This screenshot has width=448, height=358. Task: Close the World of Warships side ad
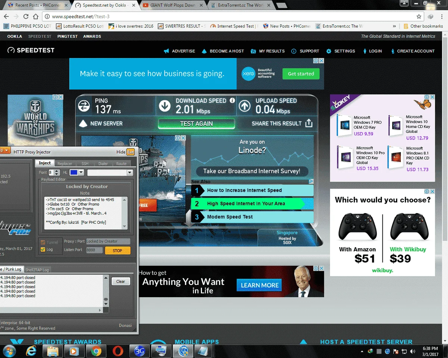60,97
